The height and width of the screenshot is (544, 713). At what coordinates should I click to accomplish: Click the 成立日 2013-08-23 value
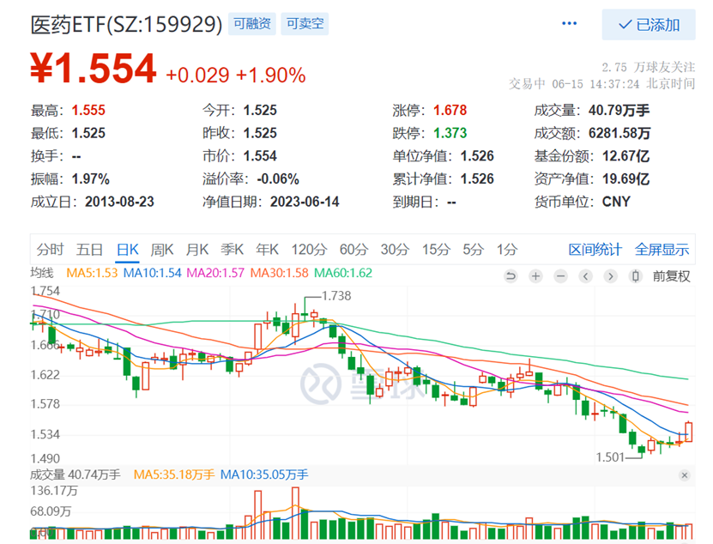[x=119, y=202]
